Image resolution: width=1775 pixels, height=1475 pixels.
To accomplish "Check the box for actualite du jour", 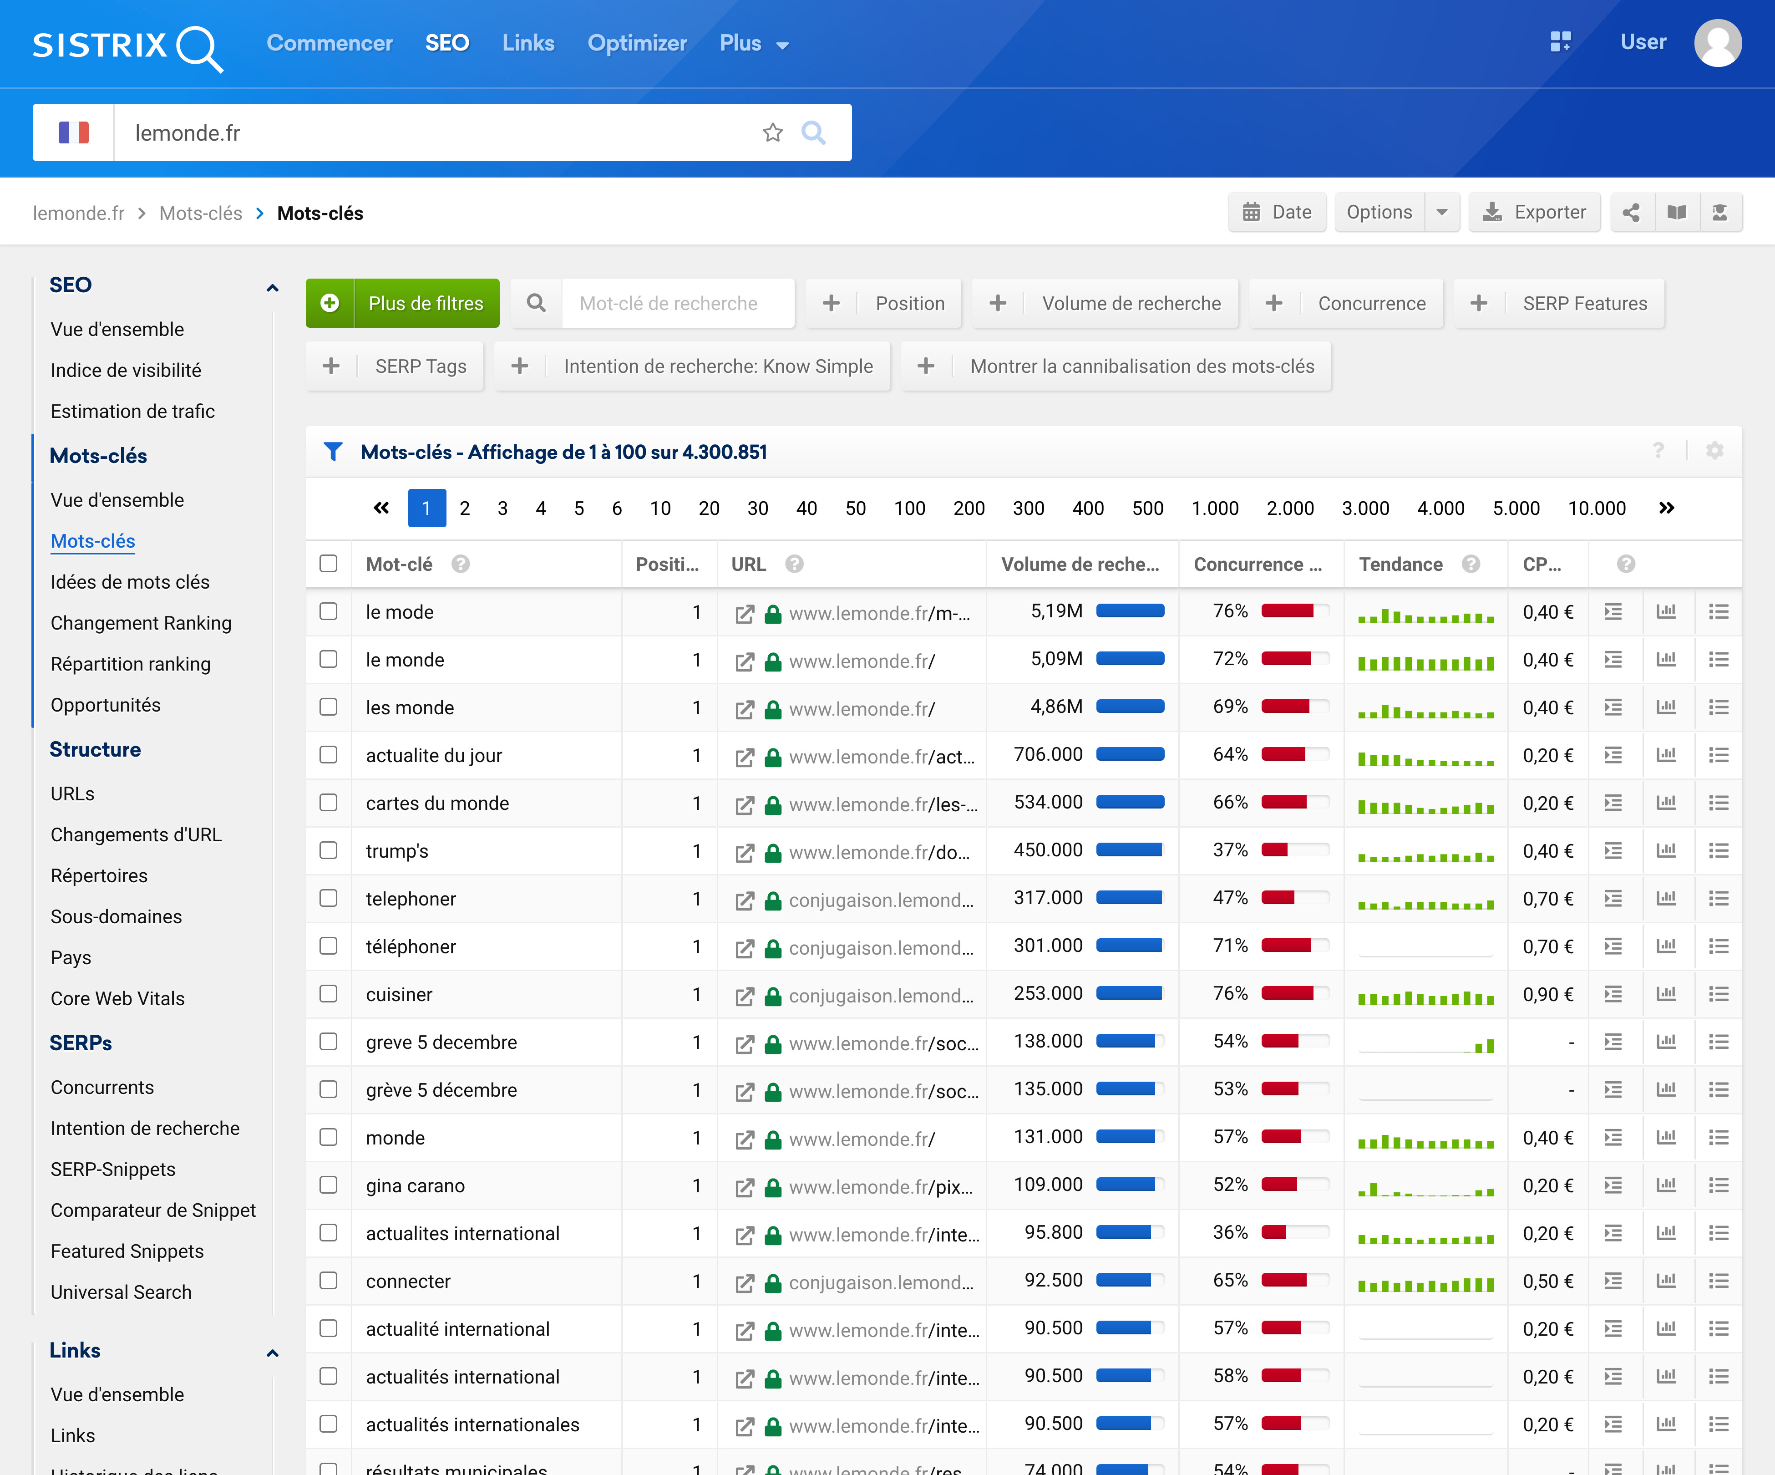I will 328,755.
